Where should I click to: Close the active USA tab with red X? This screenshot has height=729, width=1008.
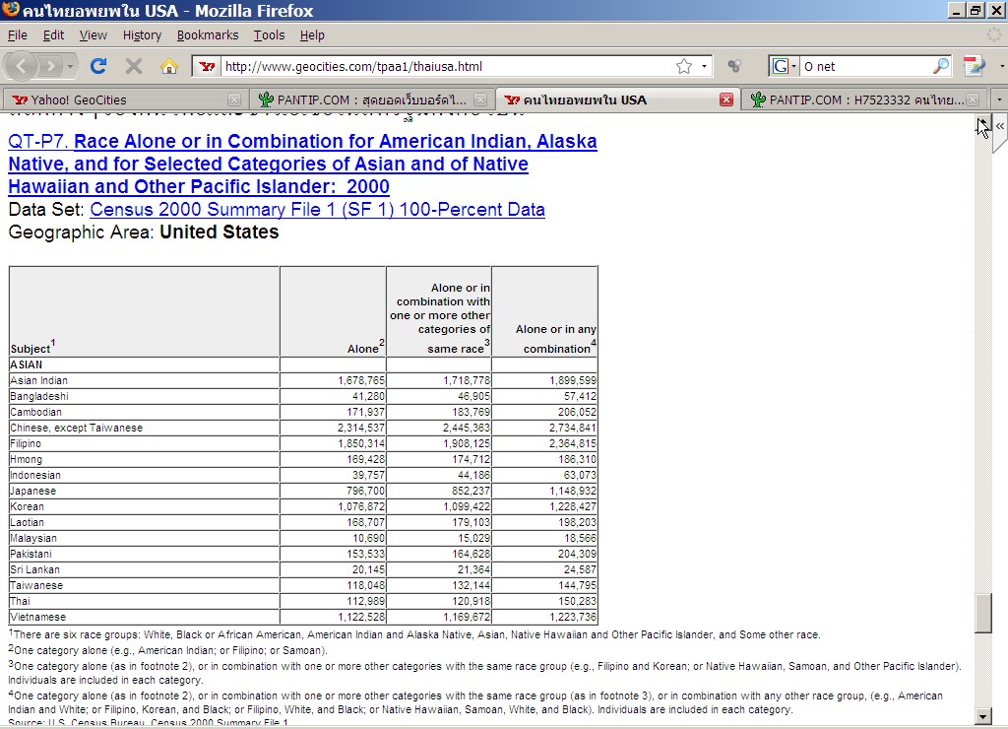726,99
